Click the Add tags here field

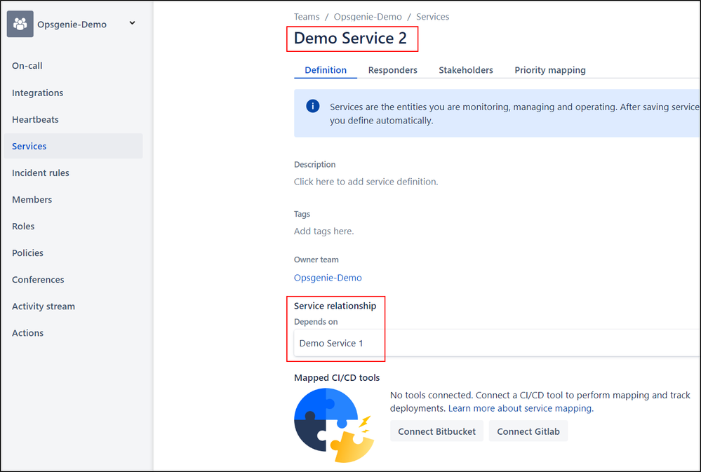tap(323, 231)
